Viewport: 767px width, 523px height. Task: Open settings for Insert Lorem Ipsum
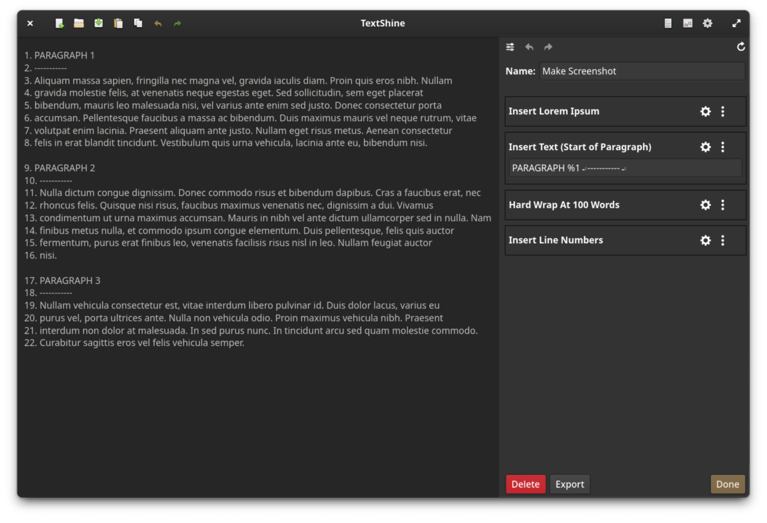[x=706, y=111]
